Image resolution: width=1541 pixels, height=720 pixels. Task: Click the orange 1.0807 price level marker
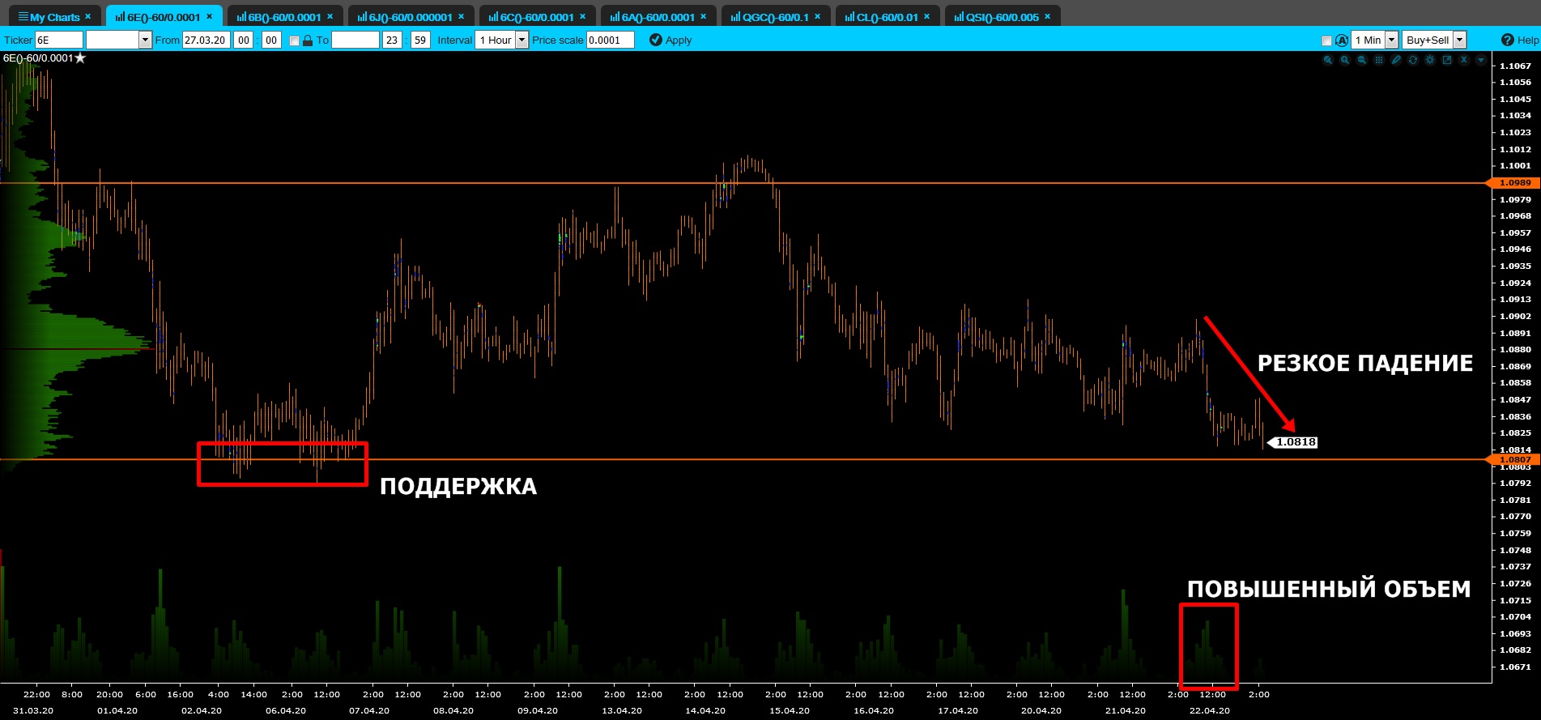(x=1513, y=460)
